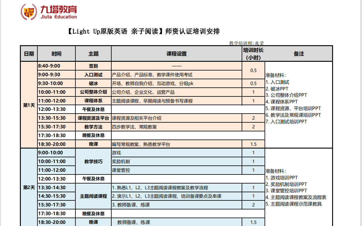The width and height of the screenshot is (362, 226).
Task: Select the 破冰 topic cell
Action: [x=93, y=83]
